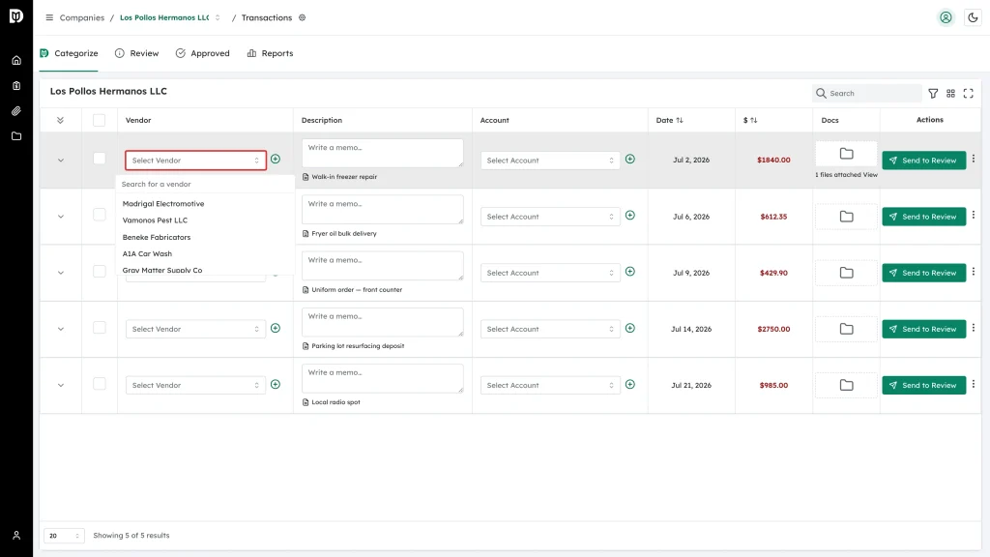
Task: Open user profile icon at sidebar bottom
Action: (16, 536)
